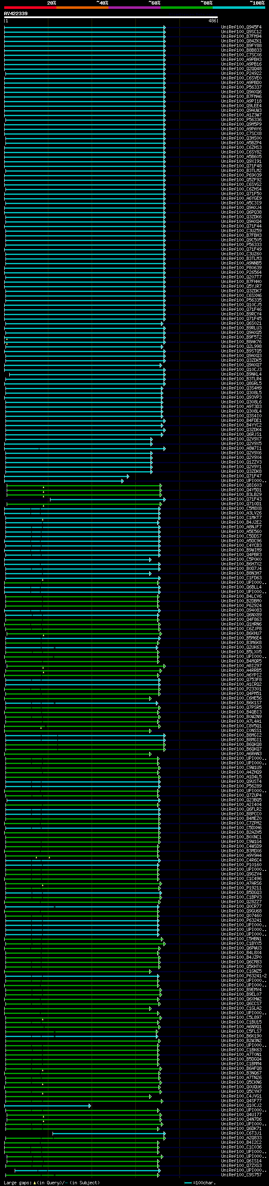Click the UniRef100_B9NKL4 label
This screenshot has height=1186, width=269.
241,374
